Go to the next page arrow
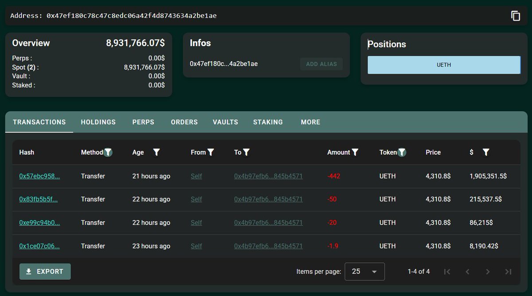Screen dimensions: 532x296 [x=488, y=272]
